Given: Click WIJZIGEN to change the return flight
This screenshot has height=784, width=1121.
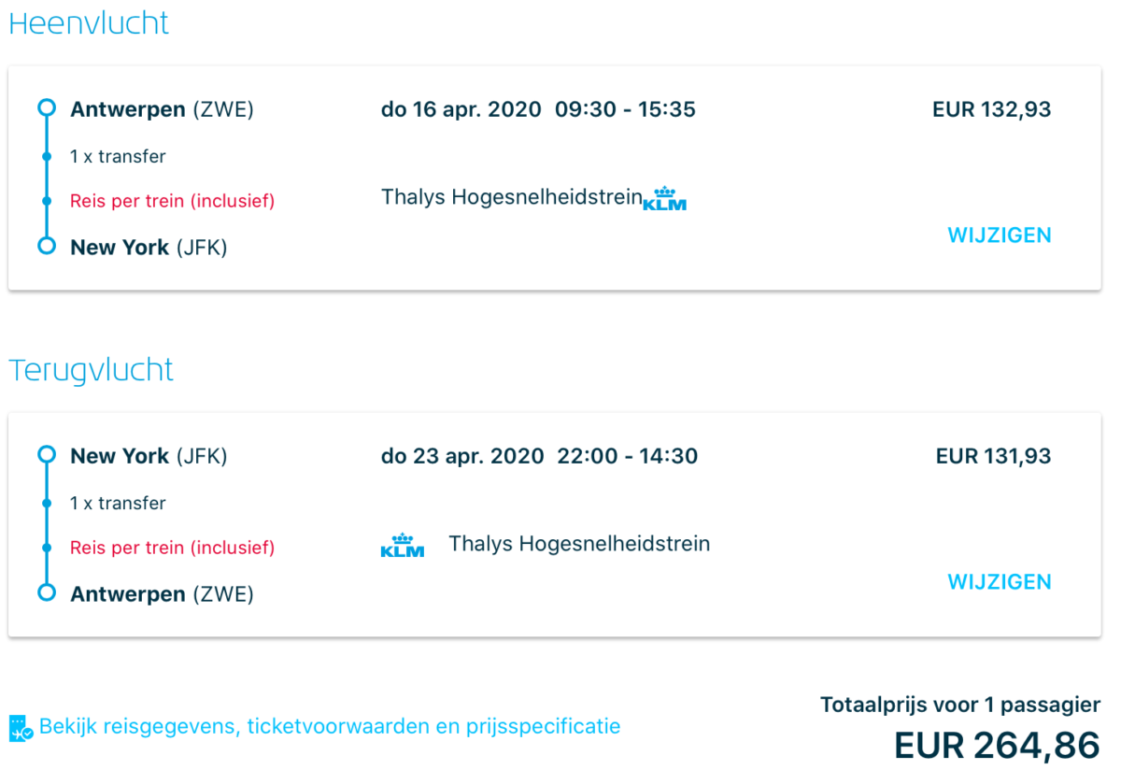Looking at the screenshot, I should 999,582.
